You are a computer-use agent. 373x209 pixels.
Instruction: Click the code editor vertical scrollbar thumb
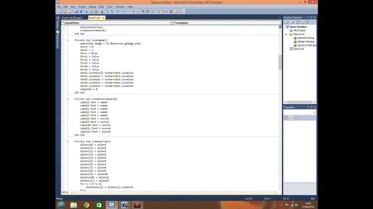coord(280,62)
